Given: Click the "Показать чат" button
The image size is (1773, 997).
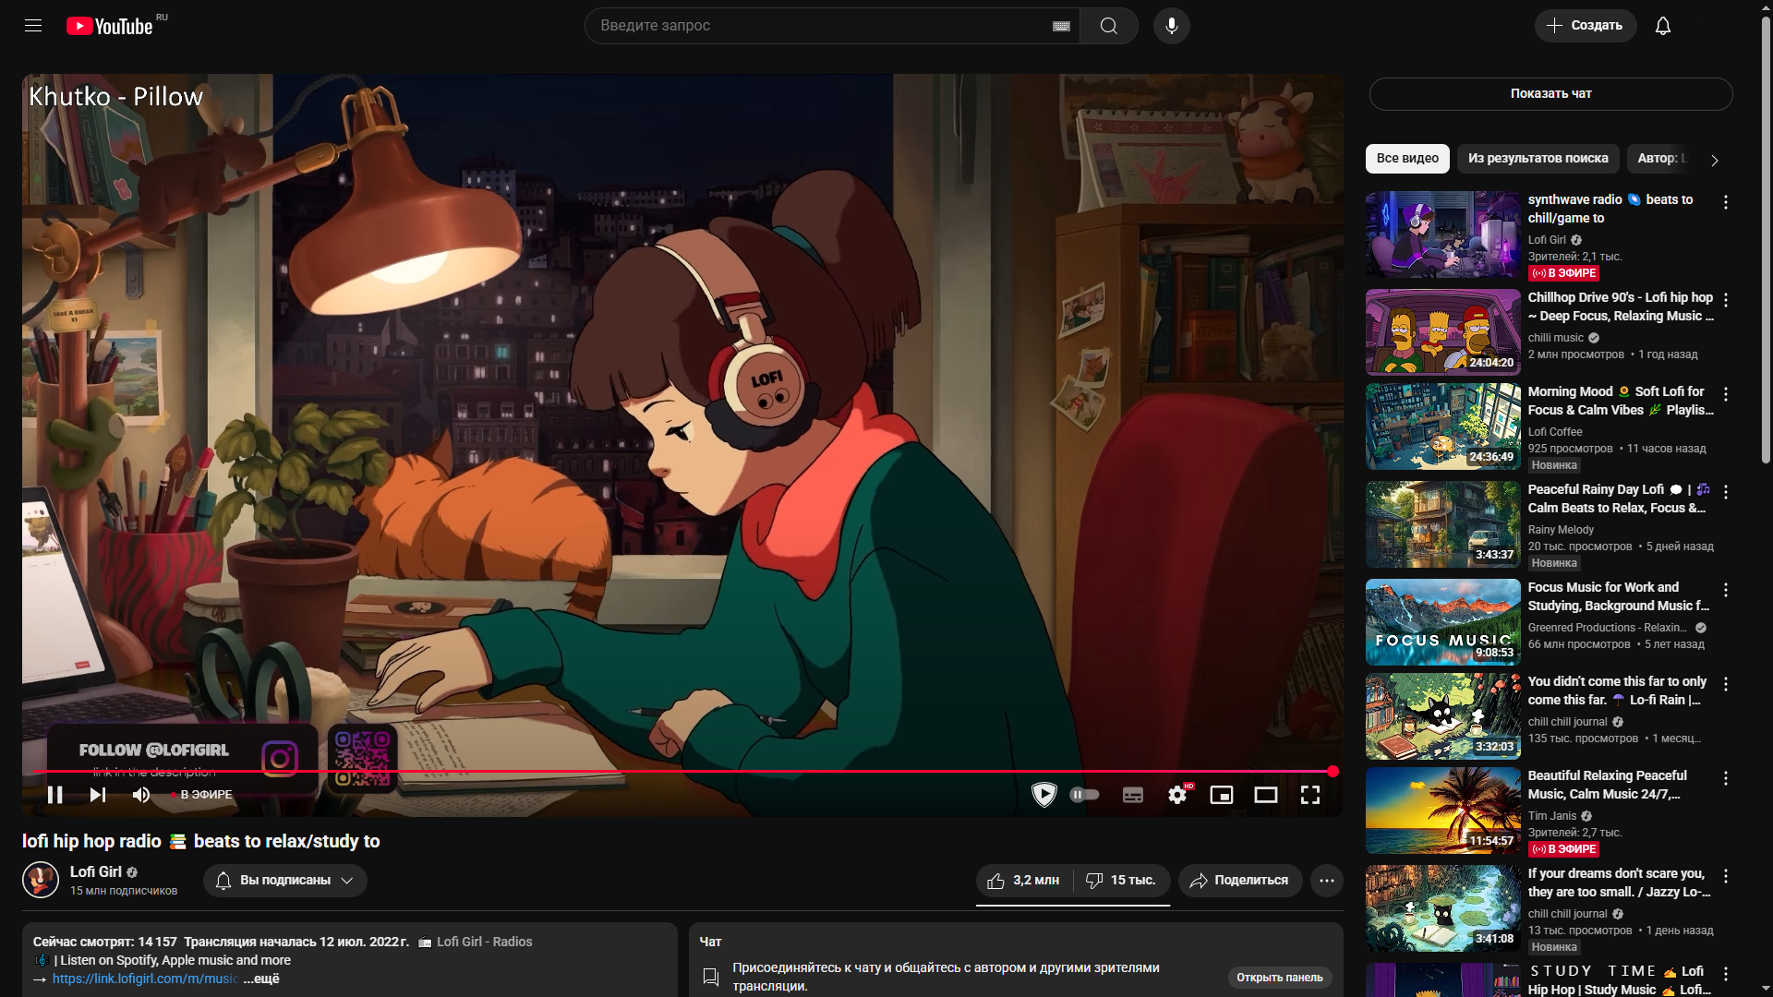Looking at the screenshot, I should (1550, 94).
